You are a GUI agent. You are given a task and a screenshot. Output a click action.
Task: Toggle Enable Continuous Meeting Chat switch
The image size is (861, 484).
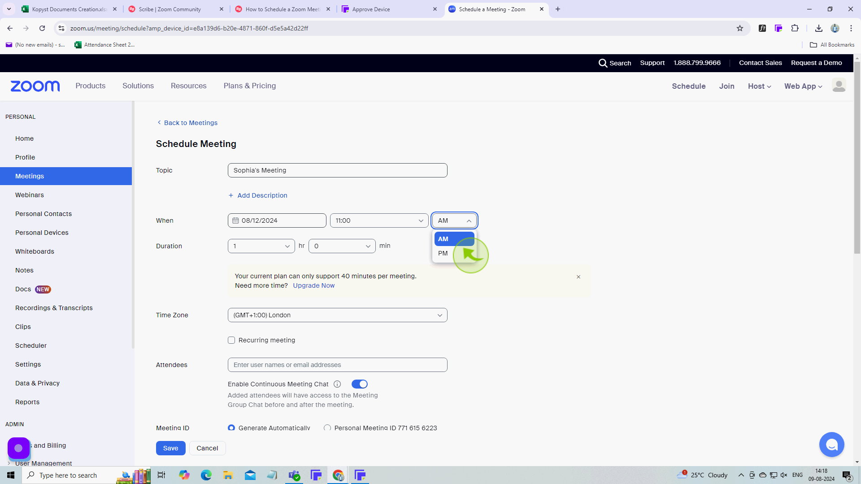point(360,384)
